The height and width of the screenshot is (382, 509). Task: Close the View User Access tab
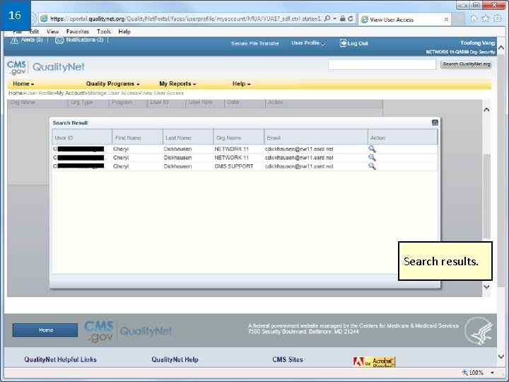pyautogui.click(x=446, y=20)
